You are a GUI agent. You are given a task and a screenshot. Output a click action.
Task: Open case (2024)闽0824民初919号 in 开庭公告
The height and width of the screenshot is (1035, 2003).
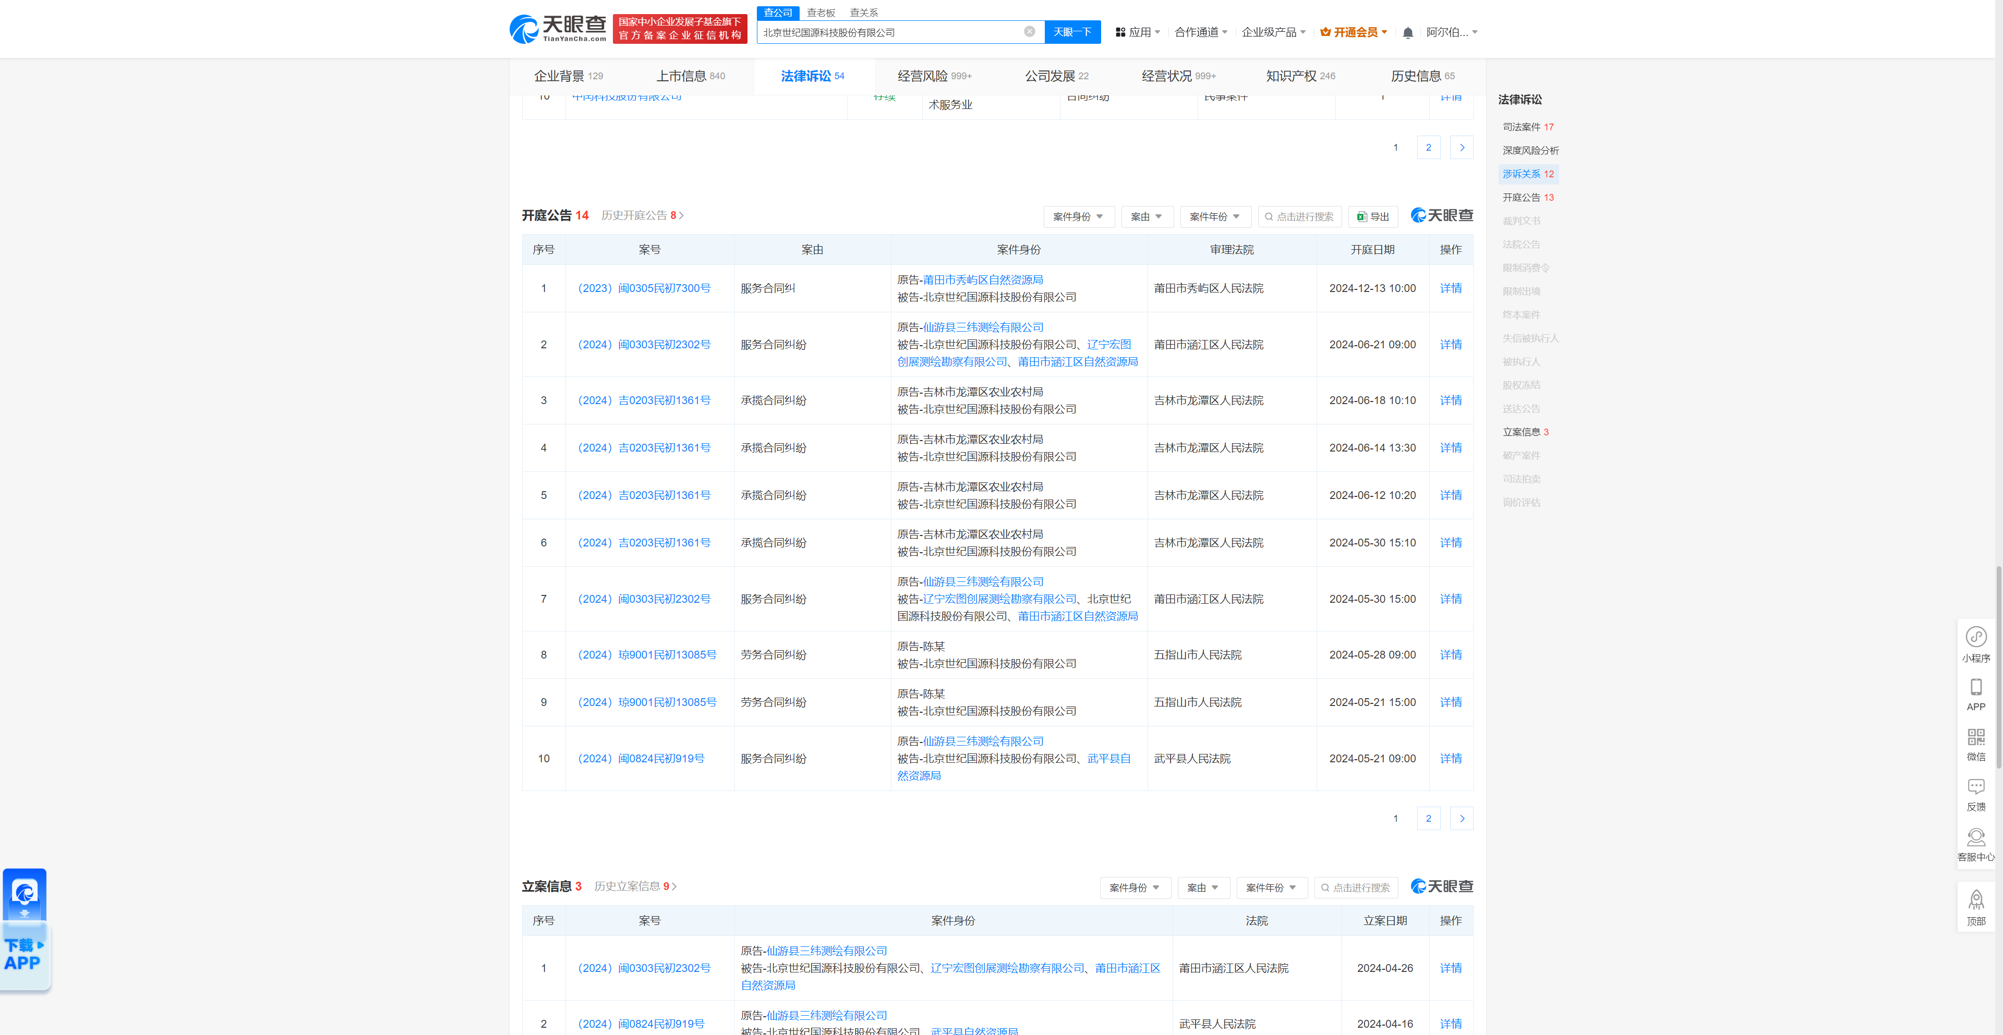click(x=641, y=758)
